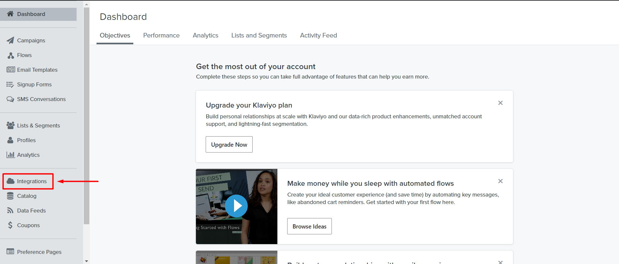
Task: Open SMS Conversations chat bubble icon
Action: [10, 99]
